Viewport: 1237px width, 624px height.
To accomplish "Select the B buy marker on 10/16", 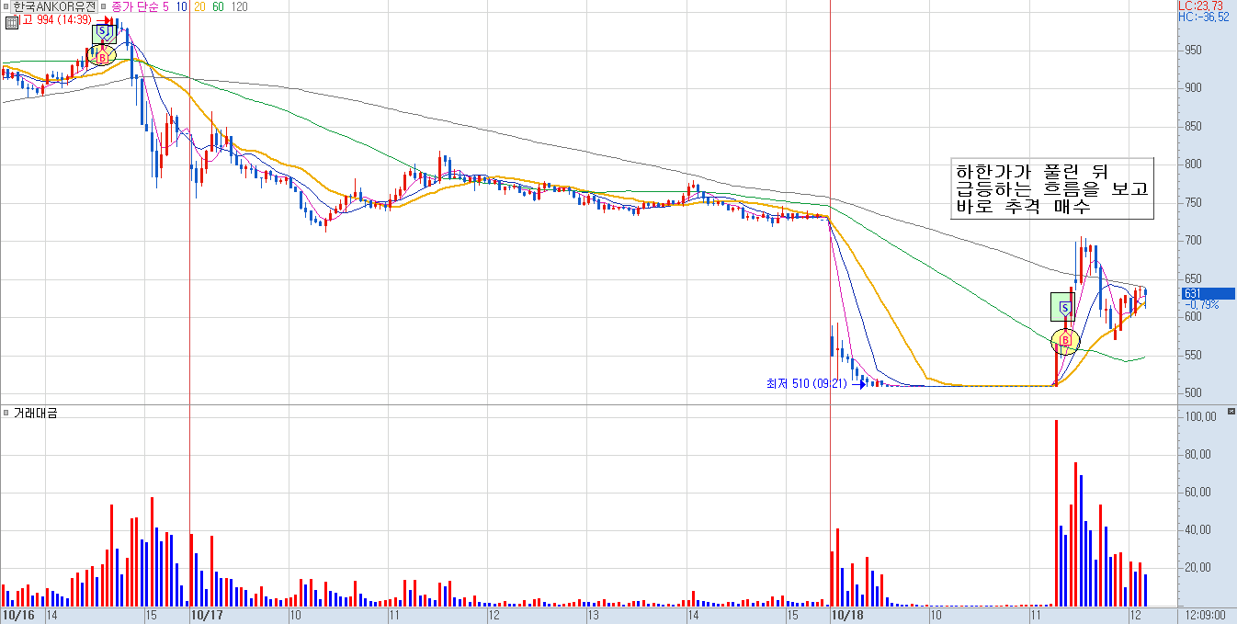I will point(102,55).
